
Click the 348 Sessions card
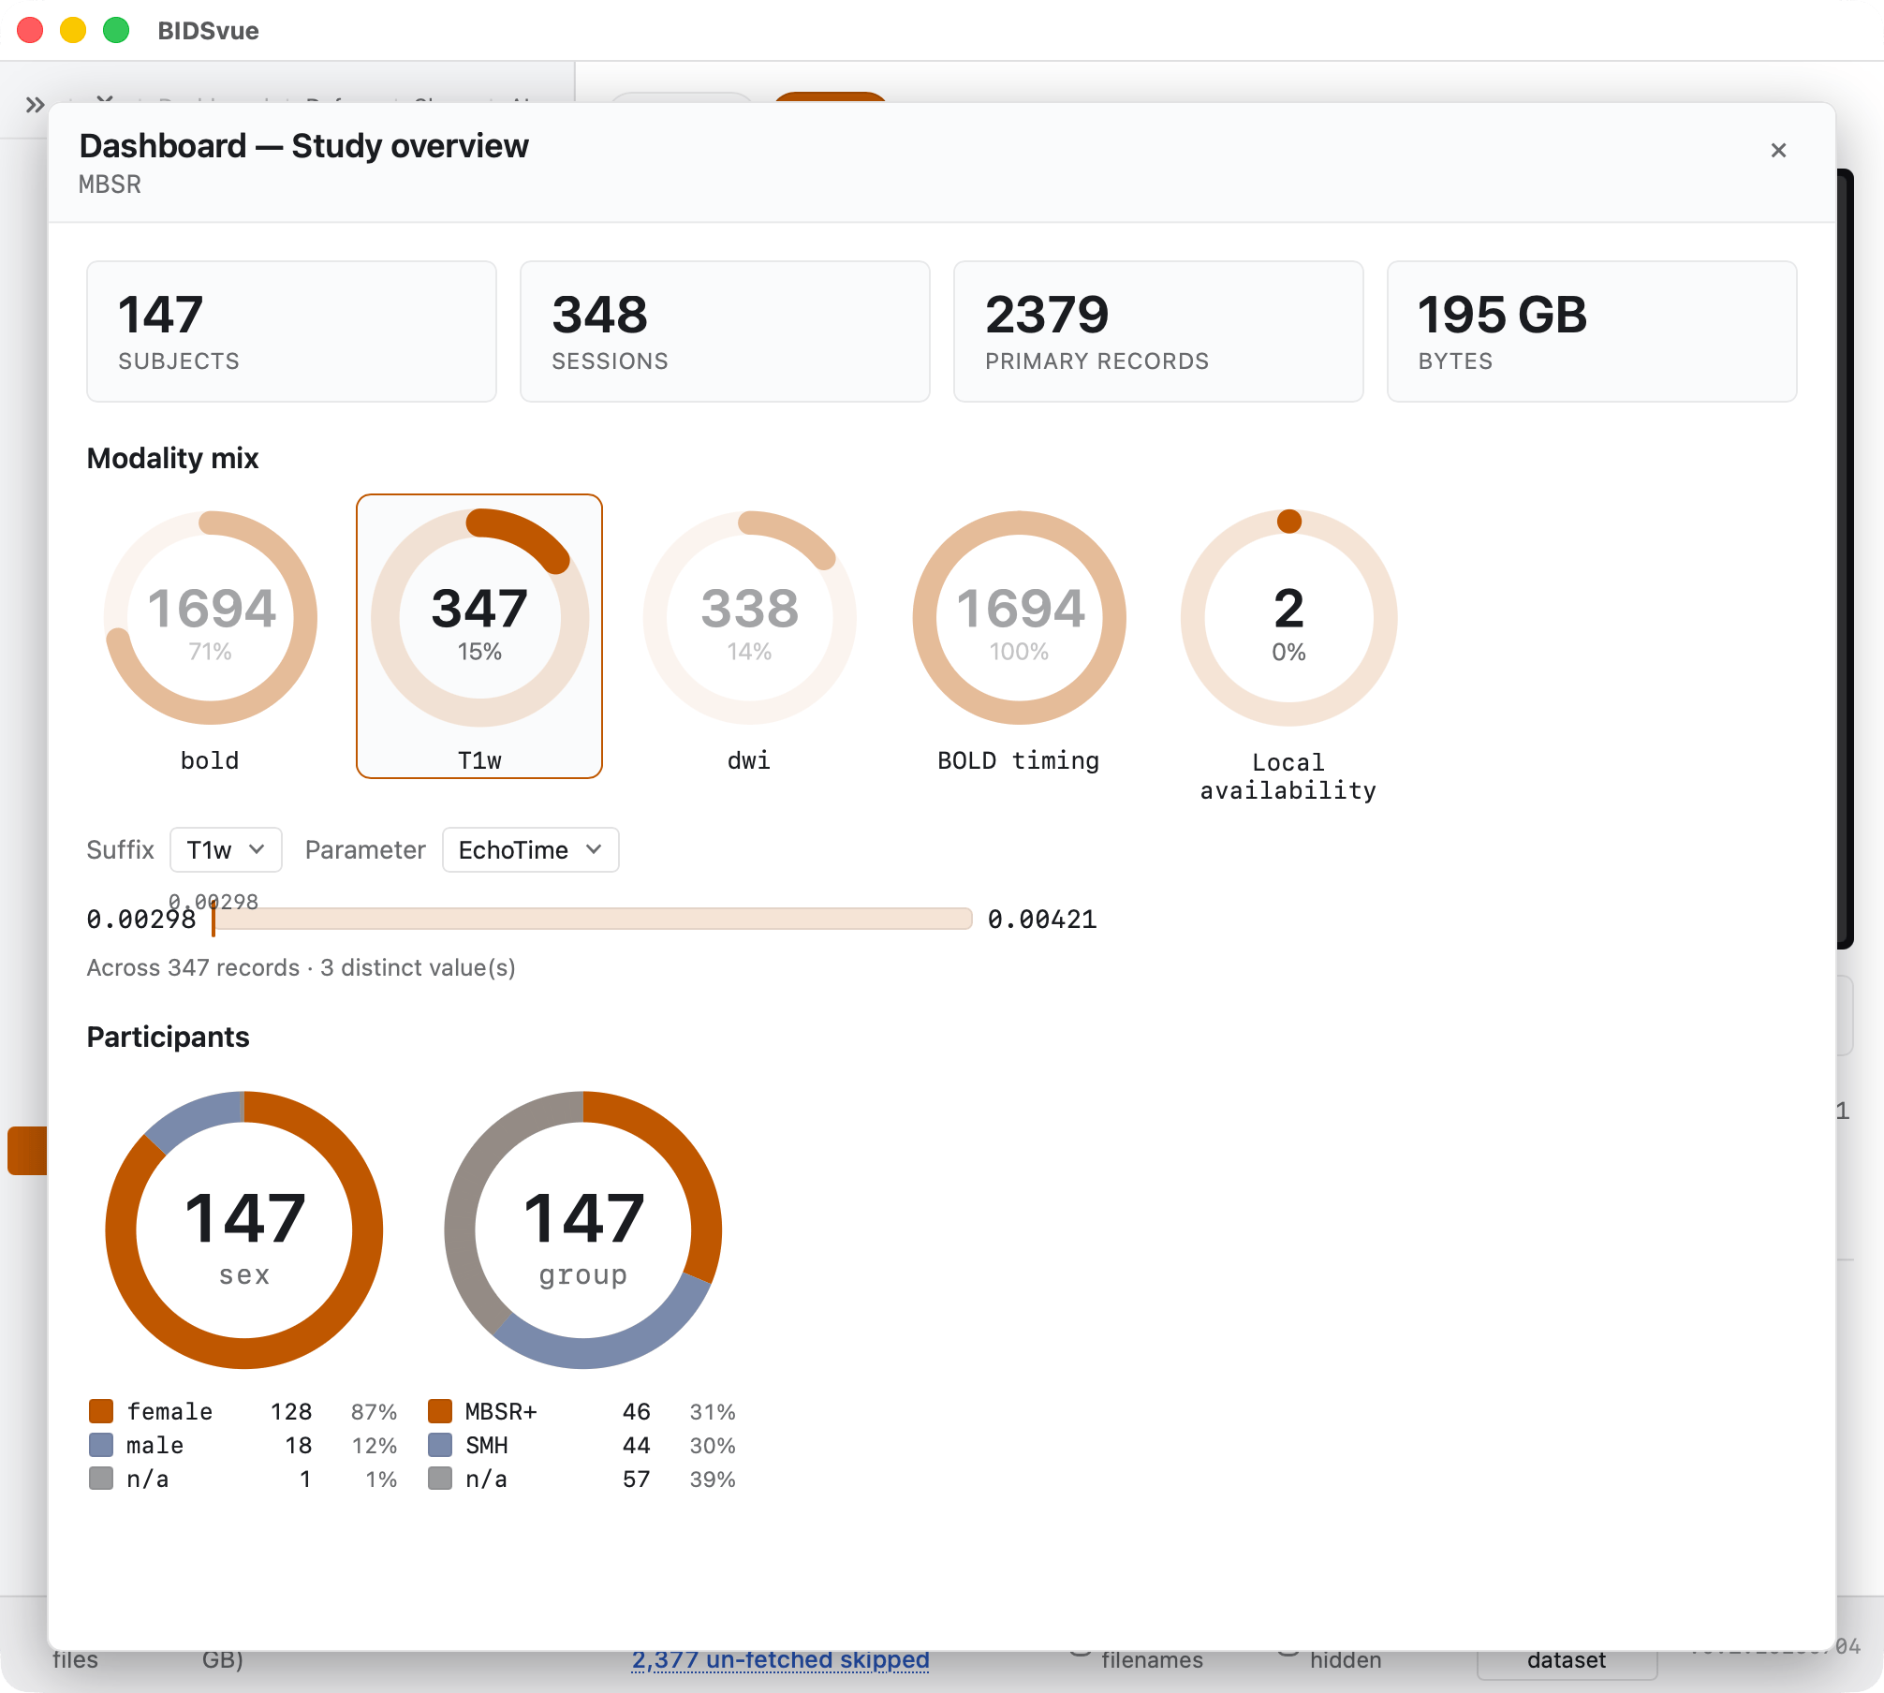pos(725,331)
